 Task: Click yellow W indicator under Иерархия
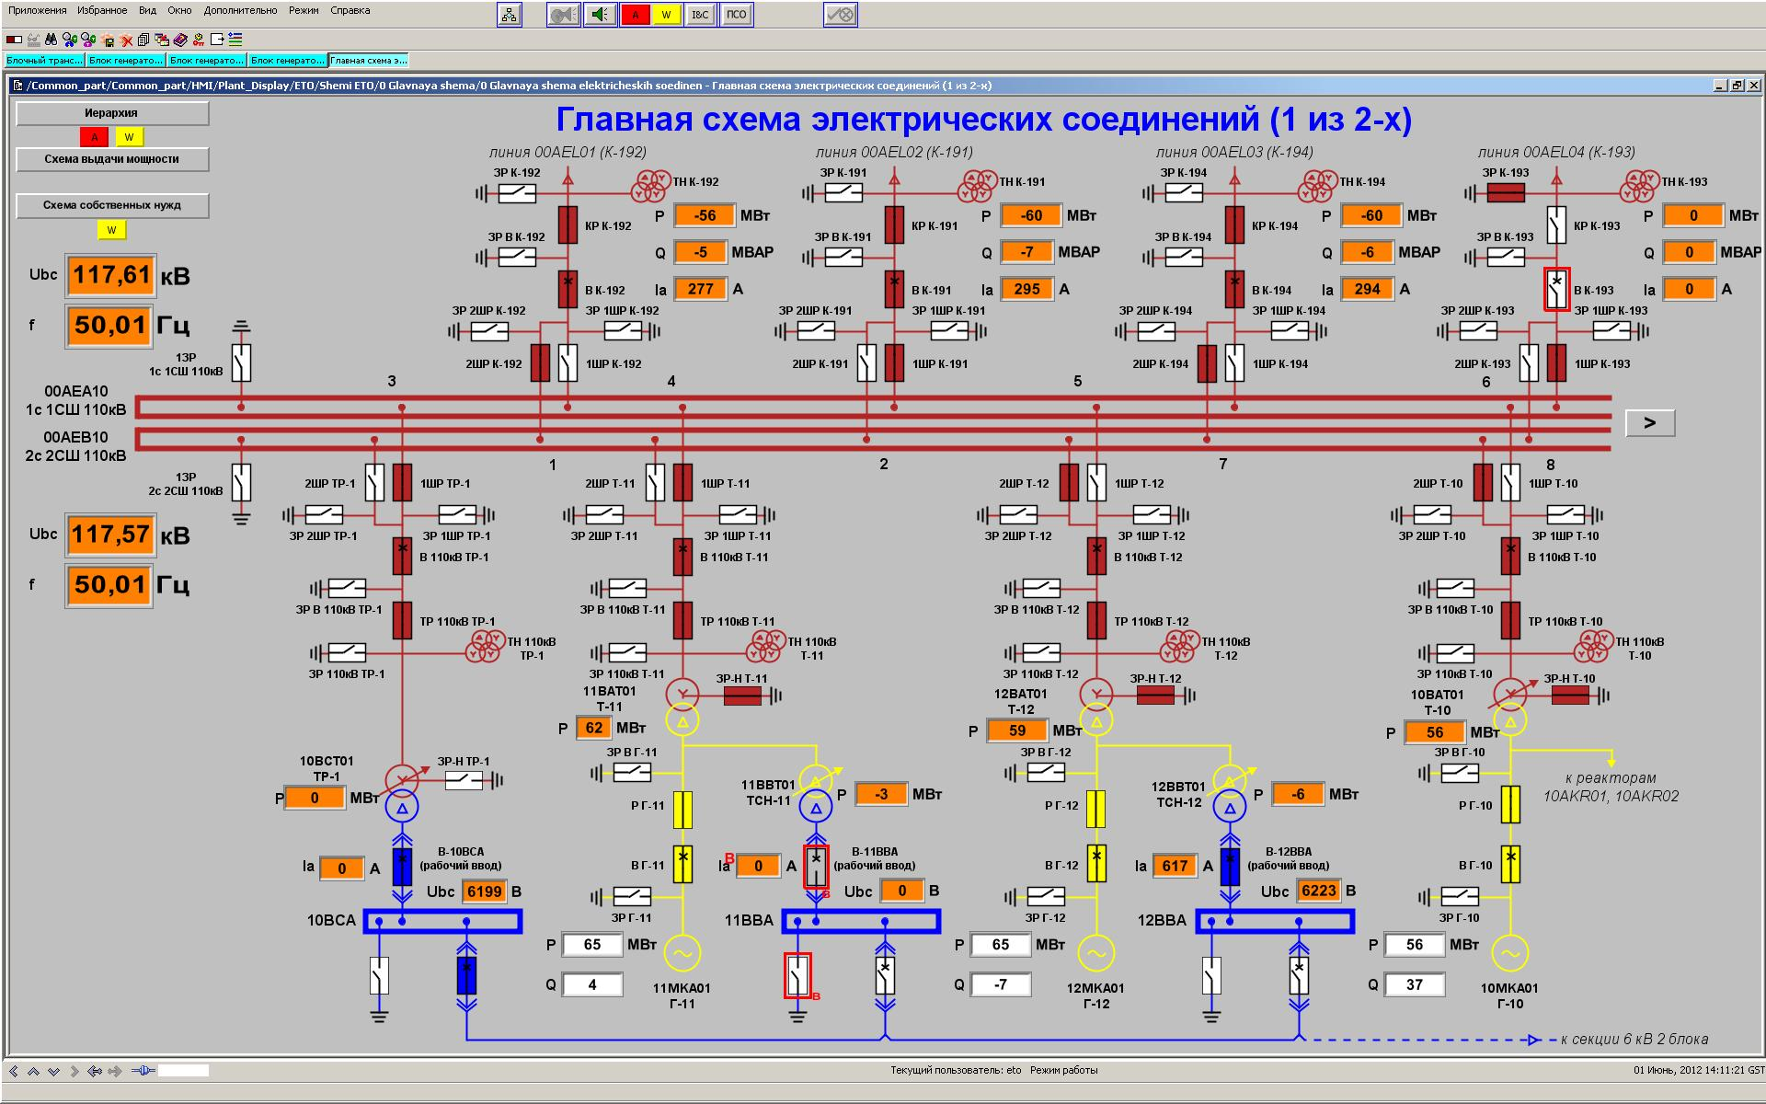coord(129,137)
